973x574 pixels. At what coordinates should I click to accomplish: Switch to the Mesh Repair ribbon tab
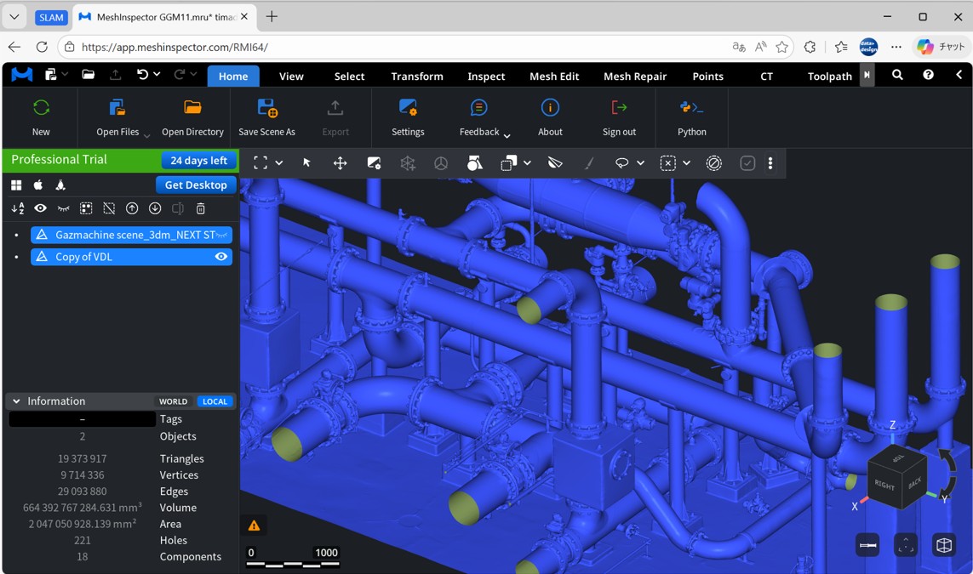click(x=634, y=76)
